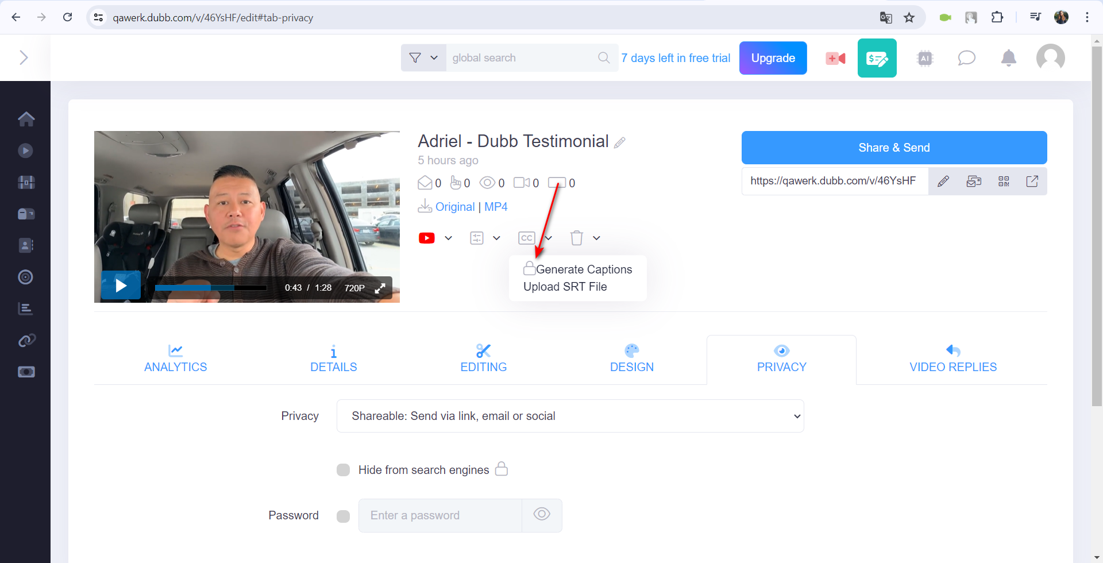Image resolution: width=1103 pixels, height=563 pixels.
Task: Click the Enter a password field
Action: [x=440, y=515]
